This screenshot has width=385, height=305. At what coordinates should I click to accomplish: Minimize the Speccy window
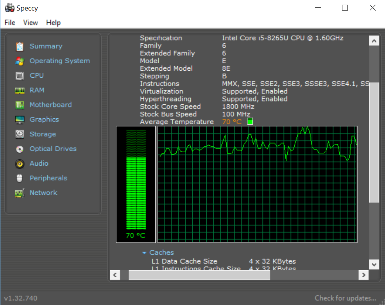pos(318,7)
